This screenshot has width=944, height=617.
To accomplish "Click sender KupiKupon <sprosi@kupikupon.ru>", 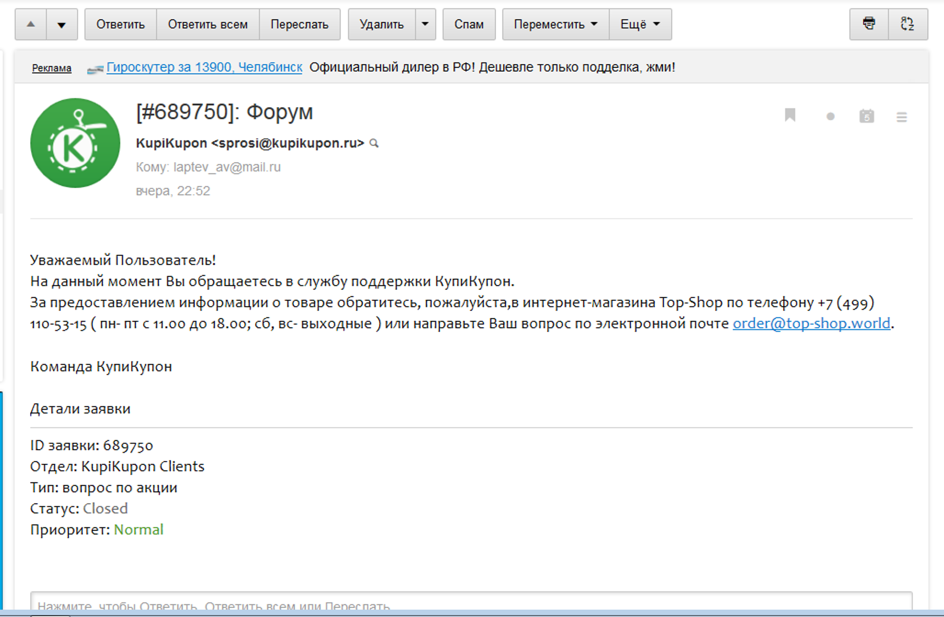I will (250, 143).
